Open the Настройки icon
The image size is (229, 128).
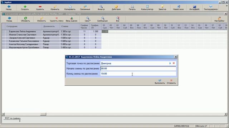point(219,18)
